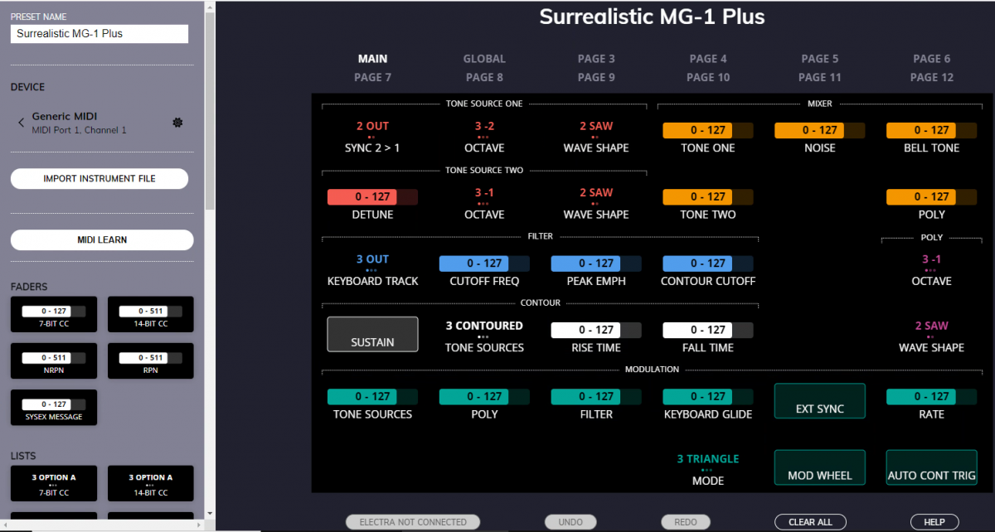Viewport: 995px width, 532px height.
Task: Open device settings gear for Generic MIDI
Action: [x=177, y=123]
